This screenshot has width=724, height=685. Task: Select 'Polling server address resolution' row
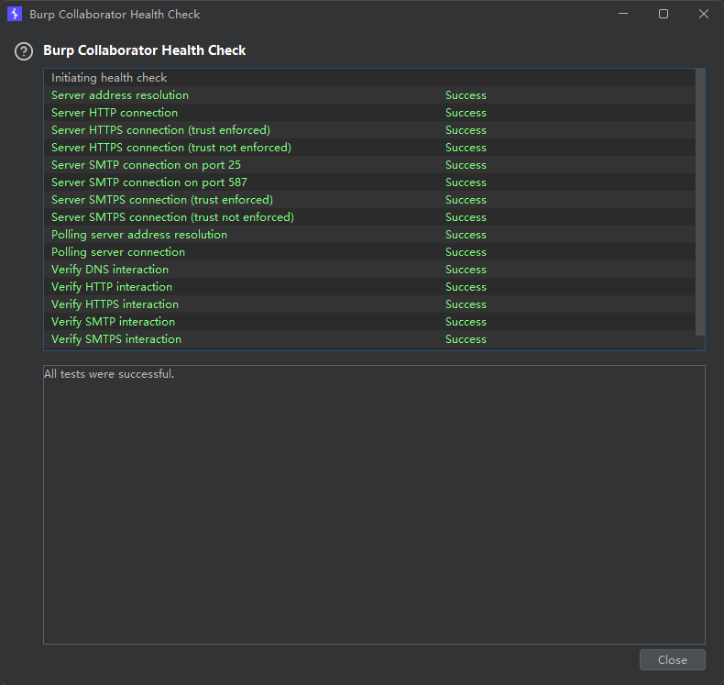pyautogui.click(x=369, y=235)
